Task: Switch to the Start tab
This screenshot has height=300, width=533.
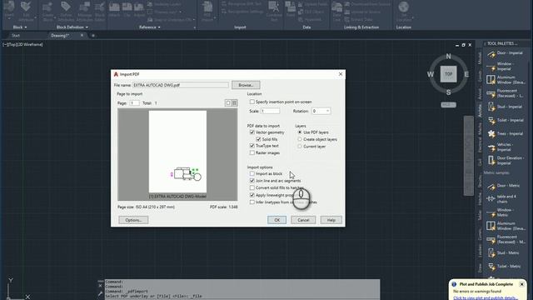Action: (x=16, y=35)
